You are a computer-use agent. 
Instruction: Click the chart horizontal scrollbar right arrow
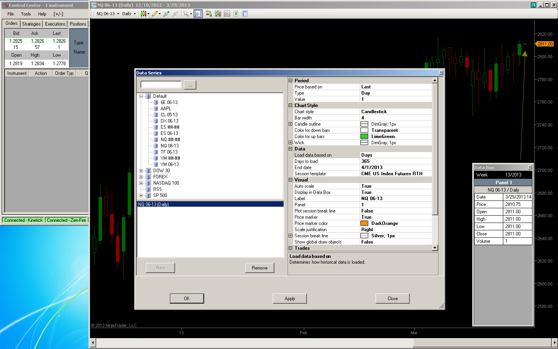coord(555,343)
